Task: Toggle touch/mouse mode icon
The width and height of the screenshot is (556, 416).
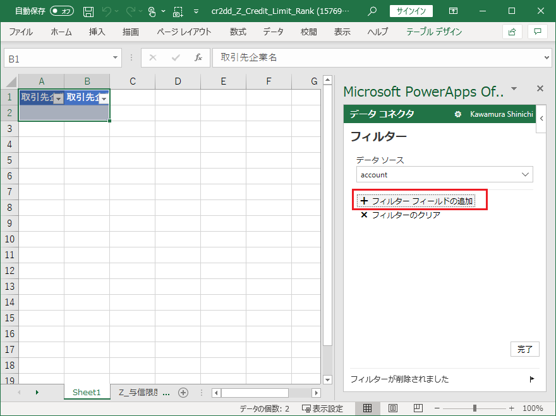Action: tap(152, 12)
